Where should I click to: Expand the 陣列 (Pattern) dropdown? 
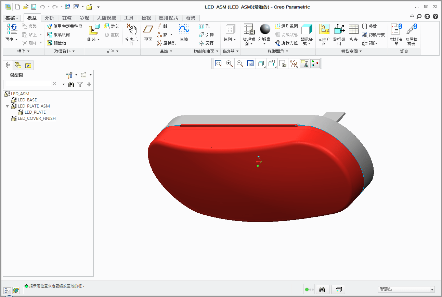tap(230, 40)
